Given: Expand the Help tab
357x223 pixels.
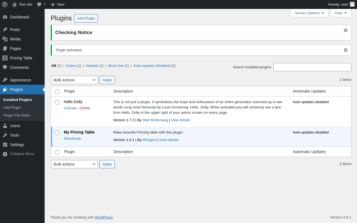Looking at the screenshot, I should click(341, 13).
